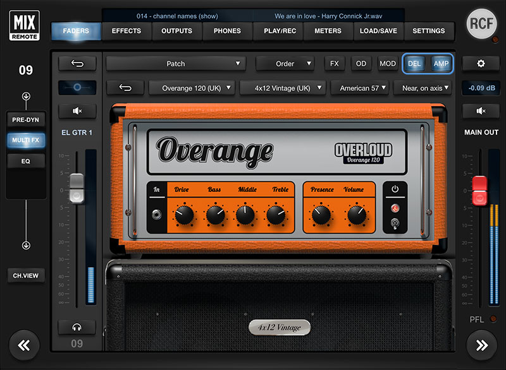Viewport: 506px width, 370px height.
Task: Open the gear settings icon
Action: pos(481,64)
